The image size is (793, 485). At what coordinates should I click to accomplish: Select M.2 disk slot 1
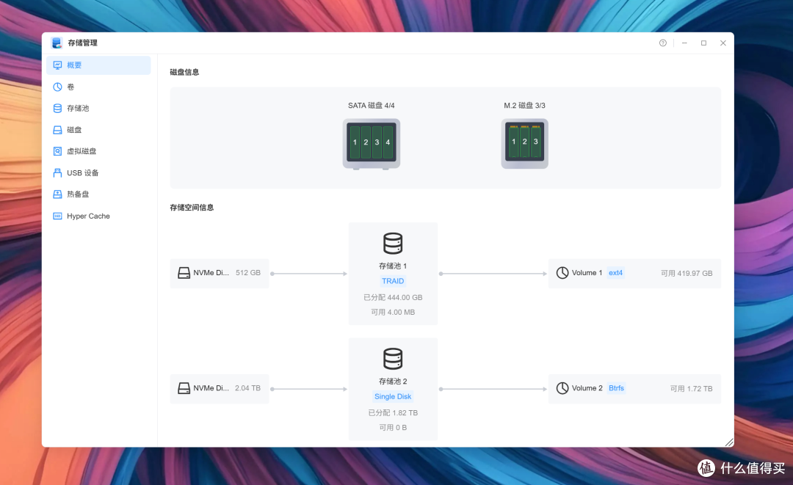[514, 142]
